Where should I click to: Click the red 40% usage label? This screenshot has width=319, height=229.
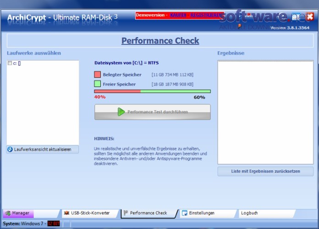tap(100, 97)
